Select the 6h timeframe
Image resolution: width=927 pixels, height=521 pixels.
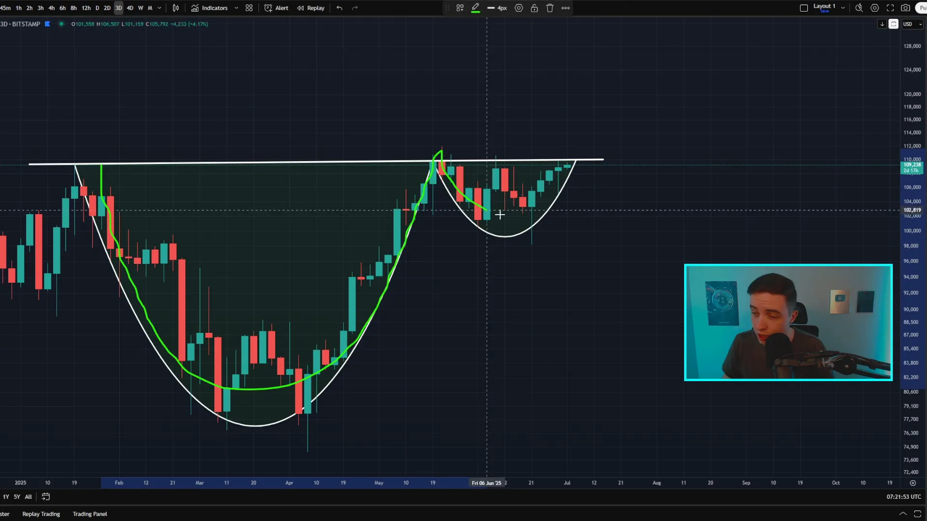[62, 8]
